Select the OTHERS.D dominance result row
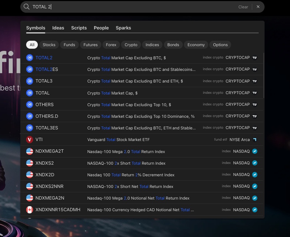This screenshot has height=237, width=290. click(142, 116)
